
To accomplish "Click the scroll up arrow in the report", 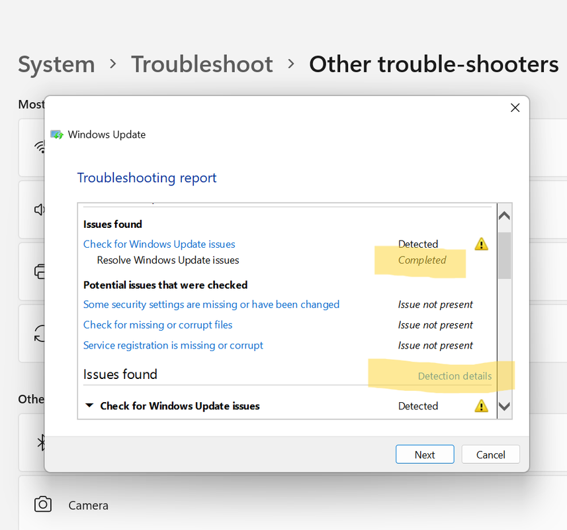I will point(504,216).
